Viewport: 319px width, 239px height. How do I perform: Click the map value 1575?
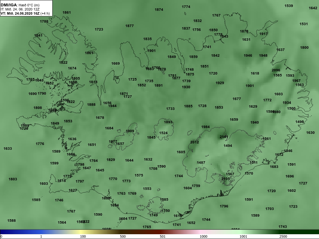point(139,175)
